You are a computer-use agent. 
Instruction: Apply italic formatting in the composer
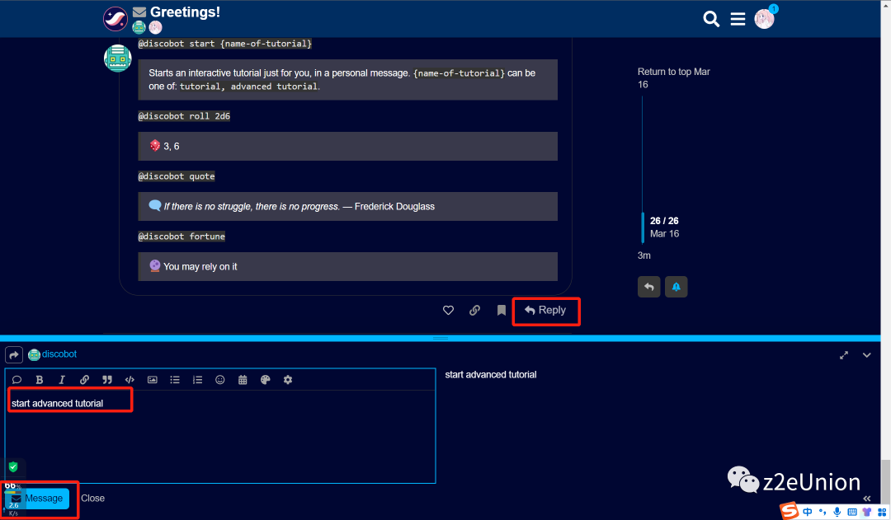point(62,380)
